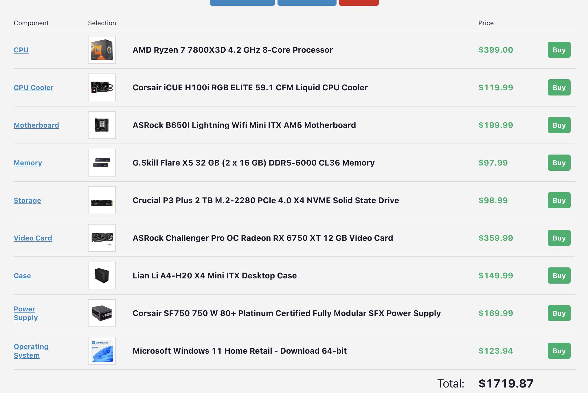Click the $359.99 video card price

point(496,238)
